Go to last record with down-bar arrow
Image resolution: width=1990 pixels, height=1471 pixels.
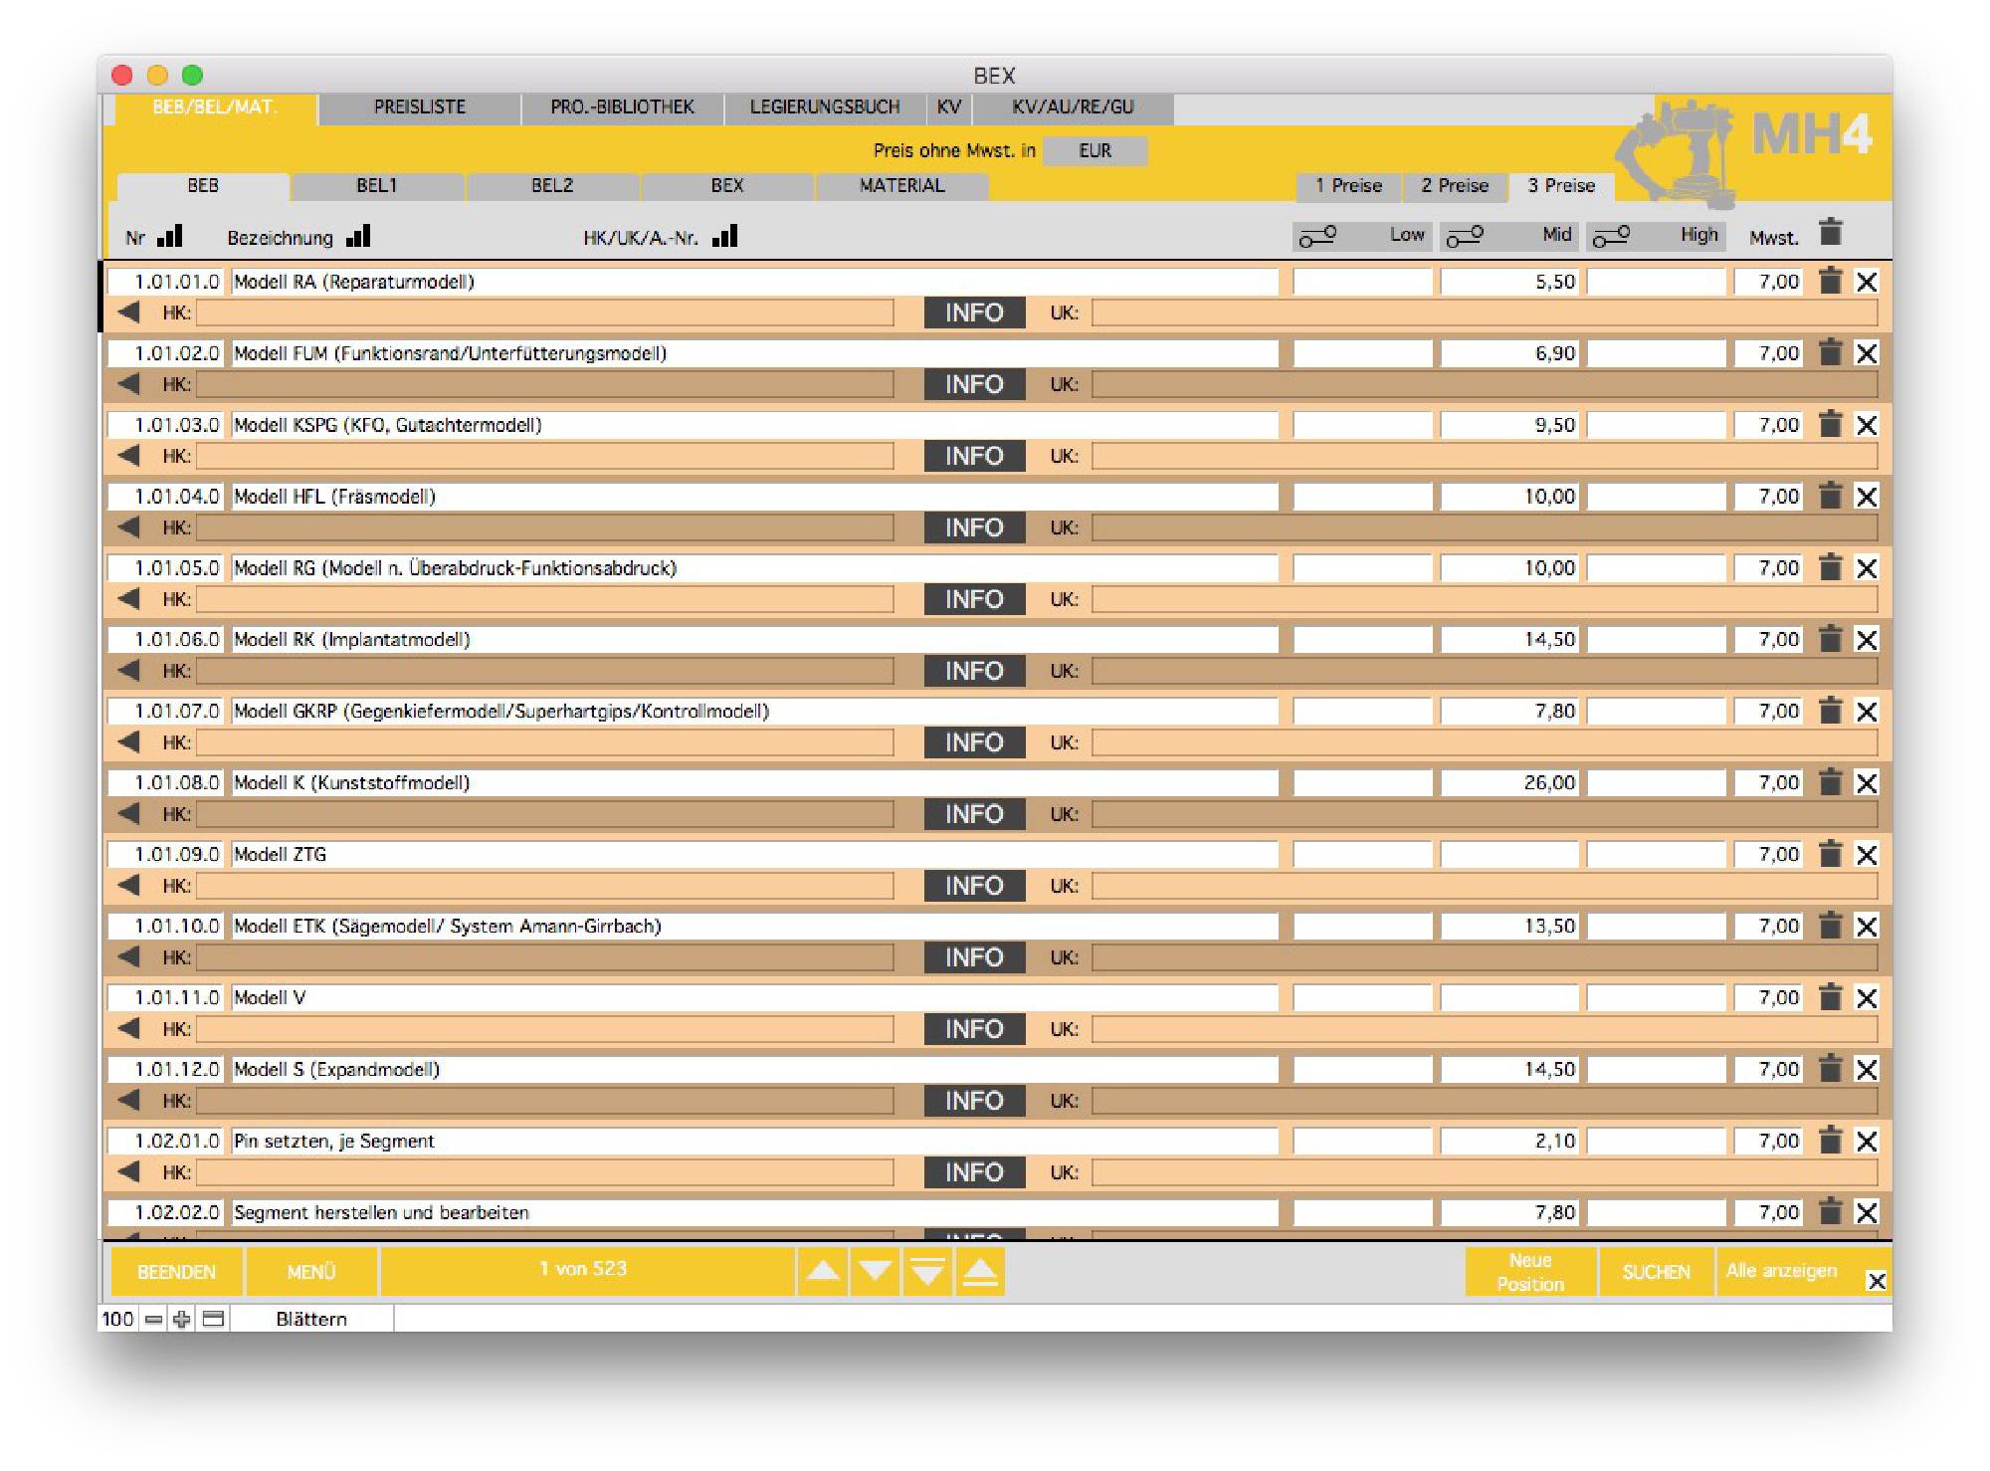pyautogui.click(x=927, y=1271)
